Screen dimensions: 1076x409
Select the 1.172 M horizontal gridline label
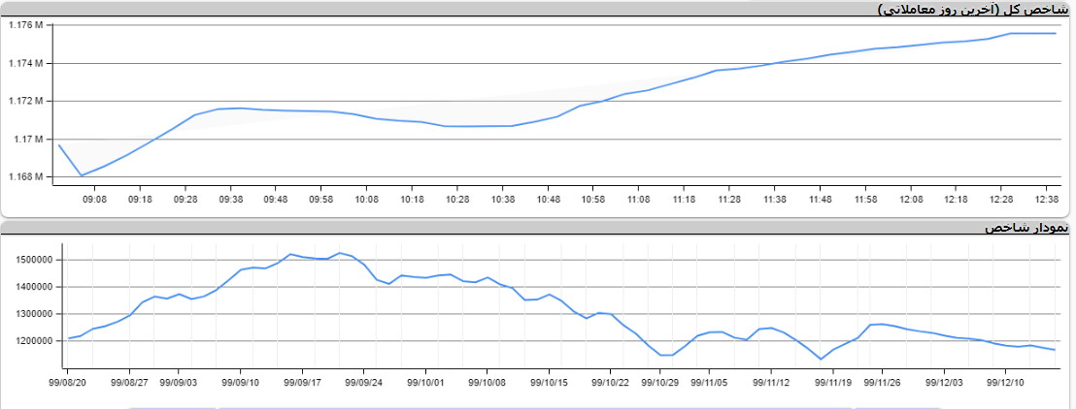coord(25,102)
